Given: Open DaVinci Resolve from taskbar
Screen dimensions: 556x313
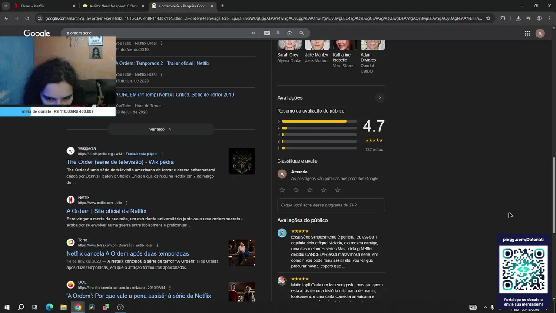Looking at the screenshot, I should click(x=92, y=307).
